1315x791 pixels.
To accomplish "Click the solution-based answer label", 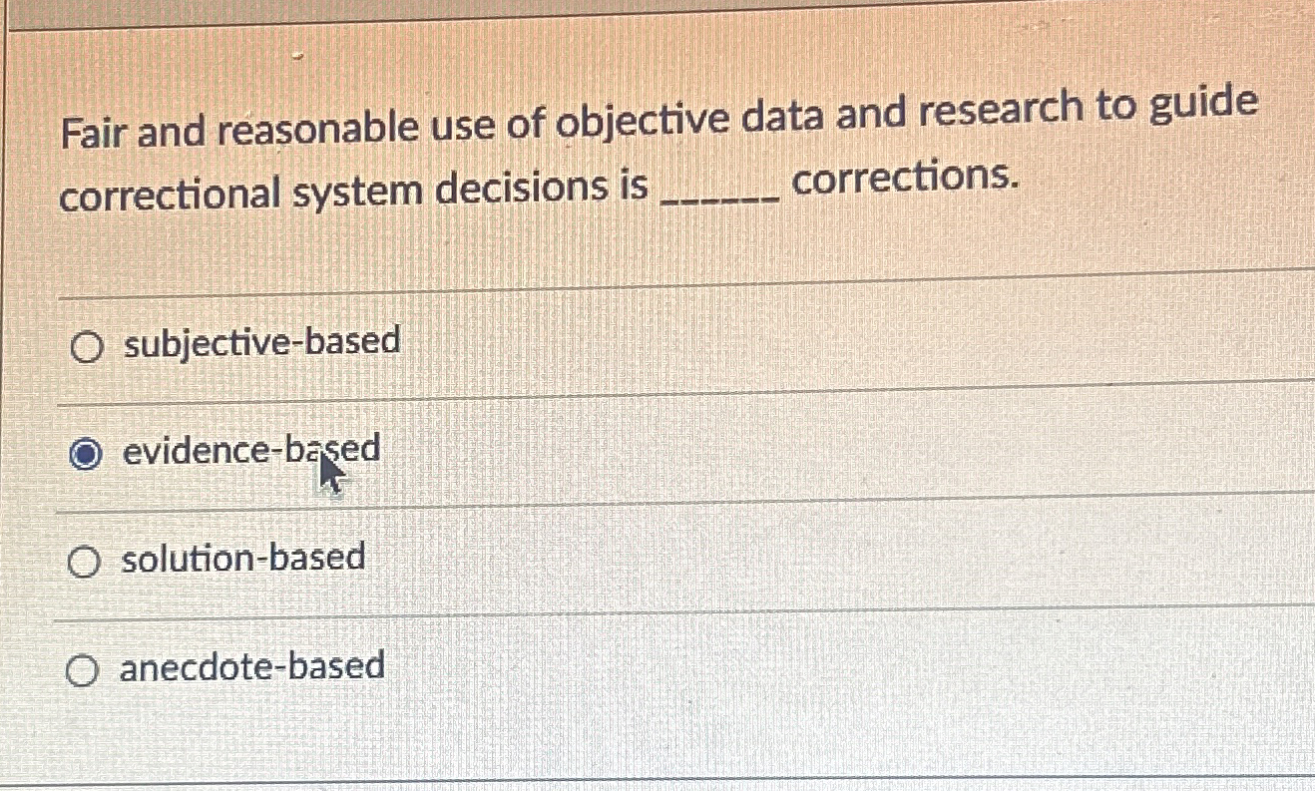I will point(244,558).
